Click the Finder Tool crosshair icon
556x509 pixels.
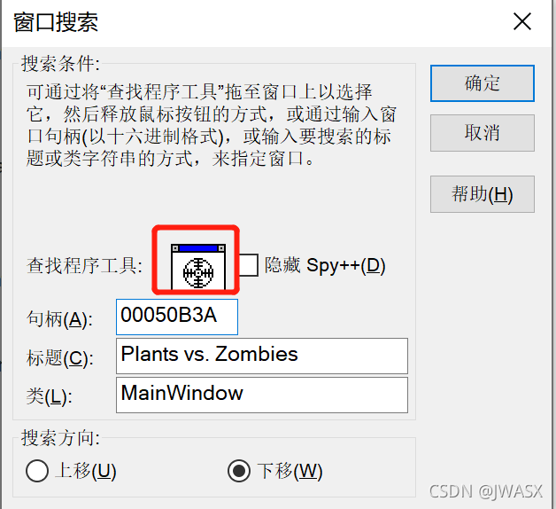pos(198,266)
